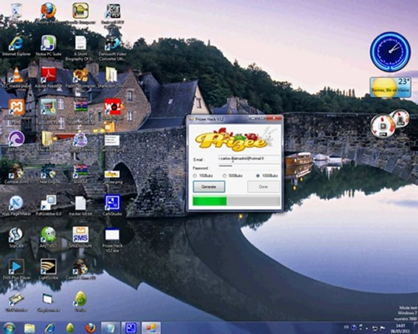Image resolution: width=418 pixels, height=334 pixels.
Task: Select Prizee Hack V12.exe on desktop
Action: (x=112, y=240)
